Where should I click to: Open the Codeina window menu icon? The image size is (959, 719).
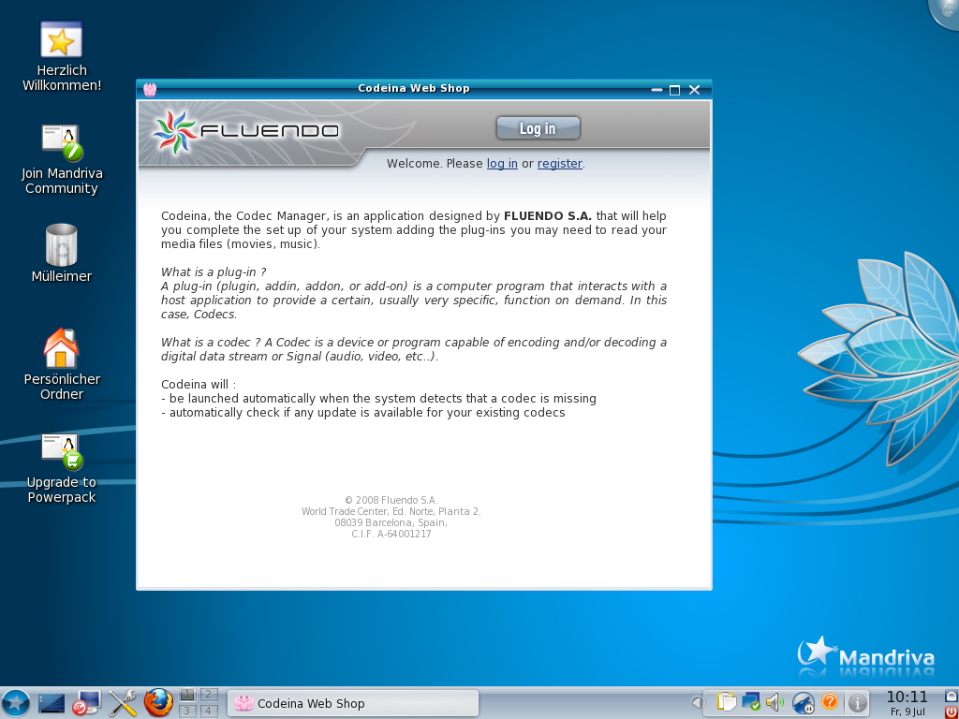[150, 90]
